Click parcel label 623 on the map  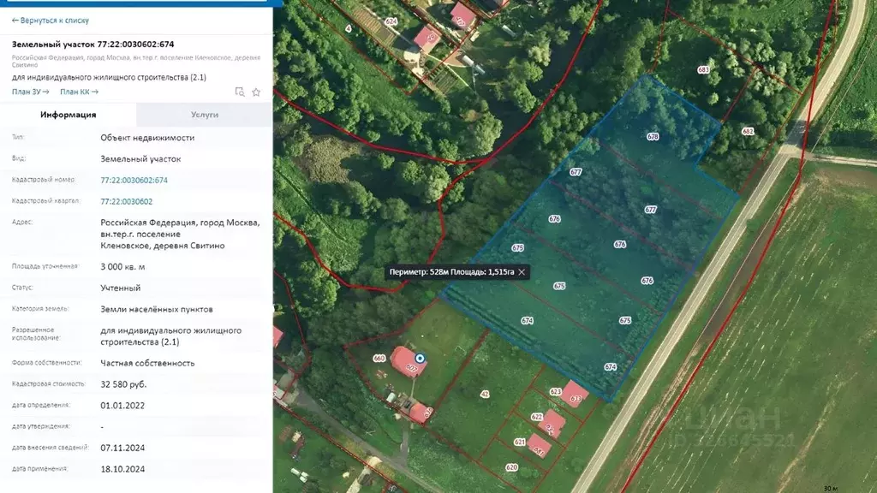point(555,391)
